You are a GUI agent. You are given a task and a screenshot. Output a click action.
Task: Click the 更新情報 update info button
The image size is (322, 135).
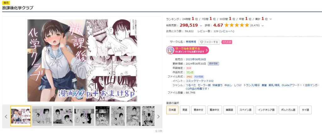click(214, 64)
